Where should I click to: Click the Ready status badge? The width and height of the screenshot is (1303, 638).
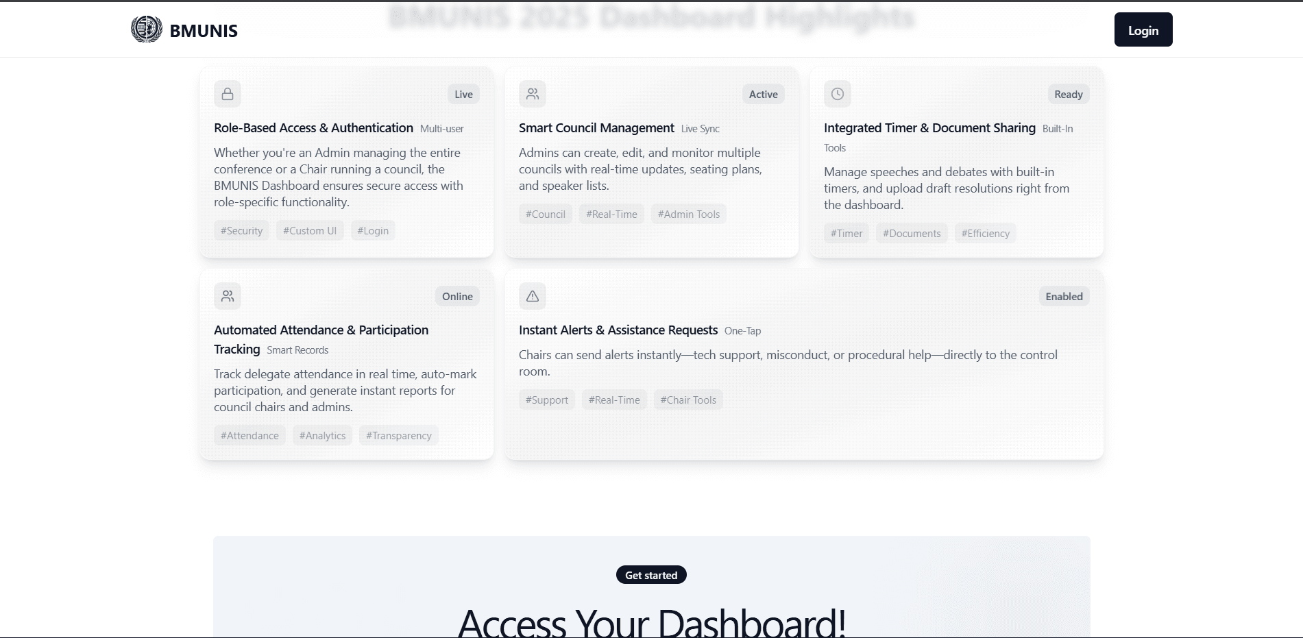click(1069, 94)
